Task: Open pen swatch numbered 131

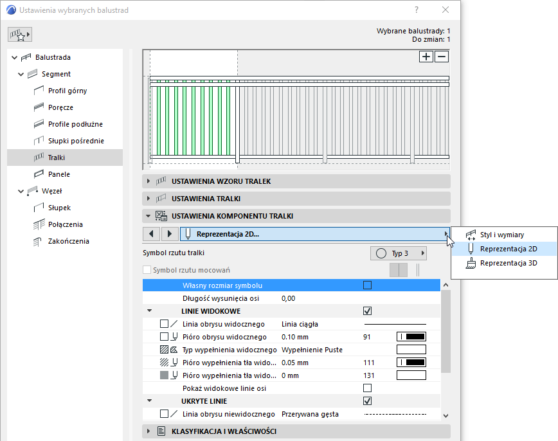Action: pos(411,375)
